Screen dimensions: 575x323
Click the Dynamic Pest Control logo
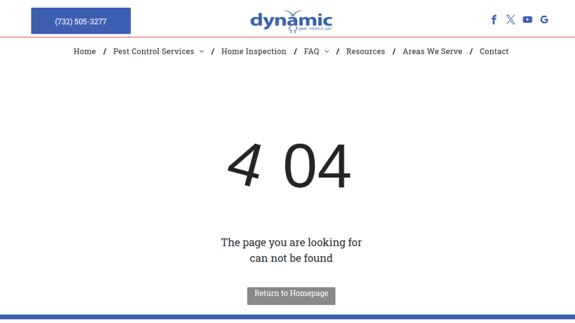pos(291,22)
